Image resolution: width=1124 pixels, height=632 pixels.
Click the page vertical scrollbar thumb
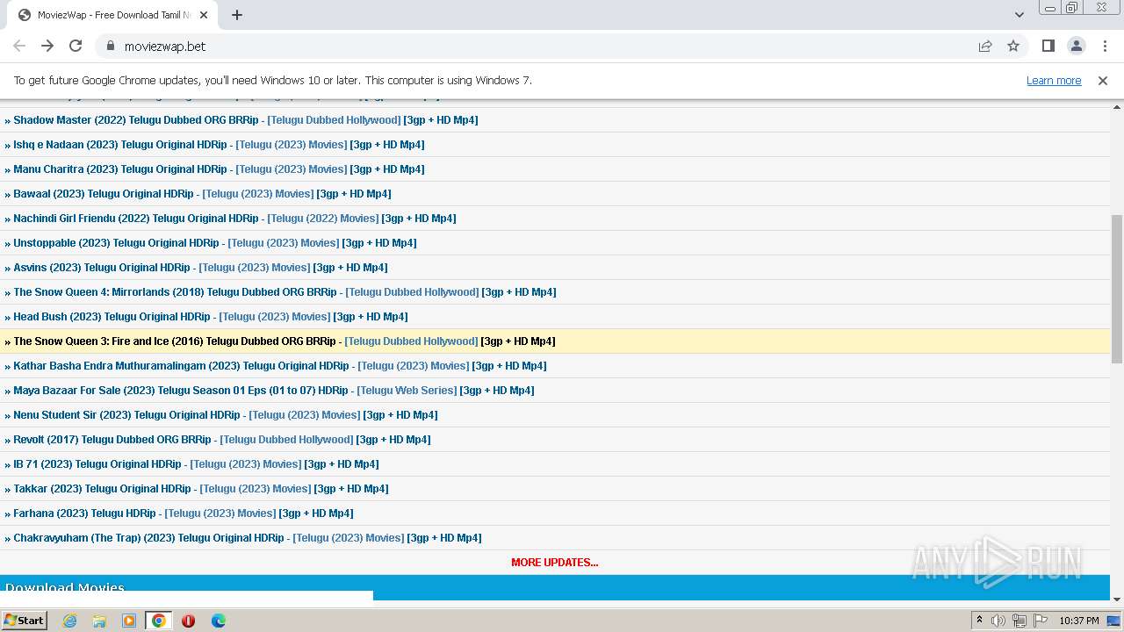(1117, 290)
